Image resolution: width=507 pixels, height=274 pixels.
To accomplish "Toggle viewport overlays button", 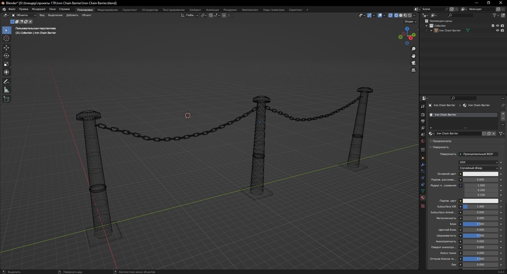I will (x=380, y=15).
